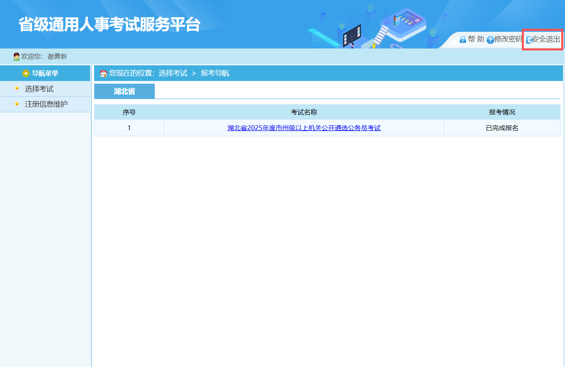Screen dimensions: 565x367
Task: Open the 修改密码 change password link
Action: 508,39
